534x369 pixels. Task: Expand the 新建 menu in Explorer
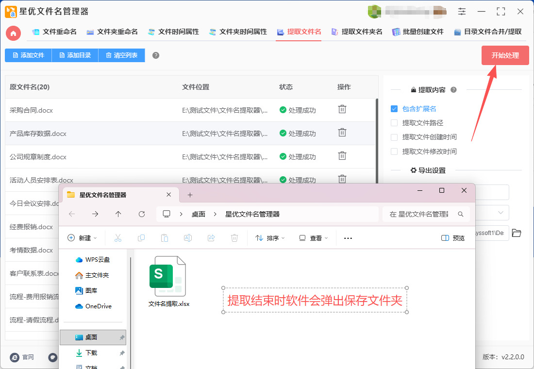point(82,238)
